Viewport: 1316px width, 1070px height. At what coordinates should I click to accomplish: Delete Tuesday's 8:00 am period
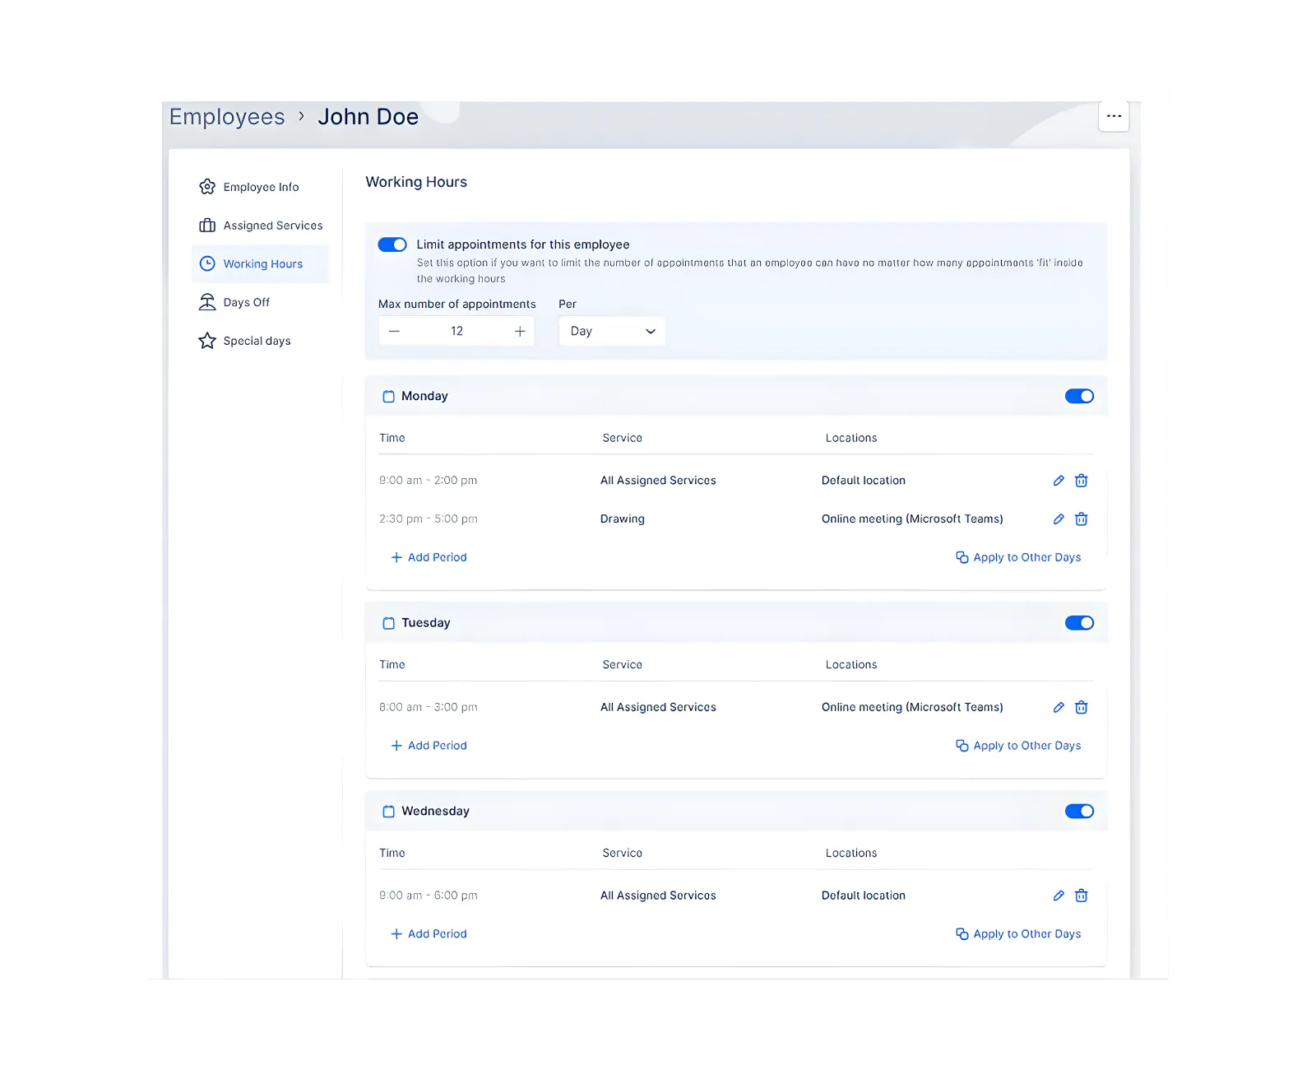pos(1081,707)
